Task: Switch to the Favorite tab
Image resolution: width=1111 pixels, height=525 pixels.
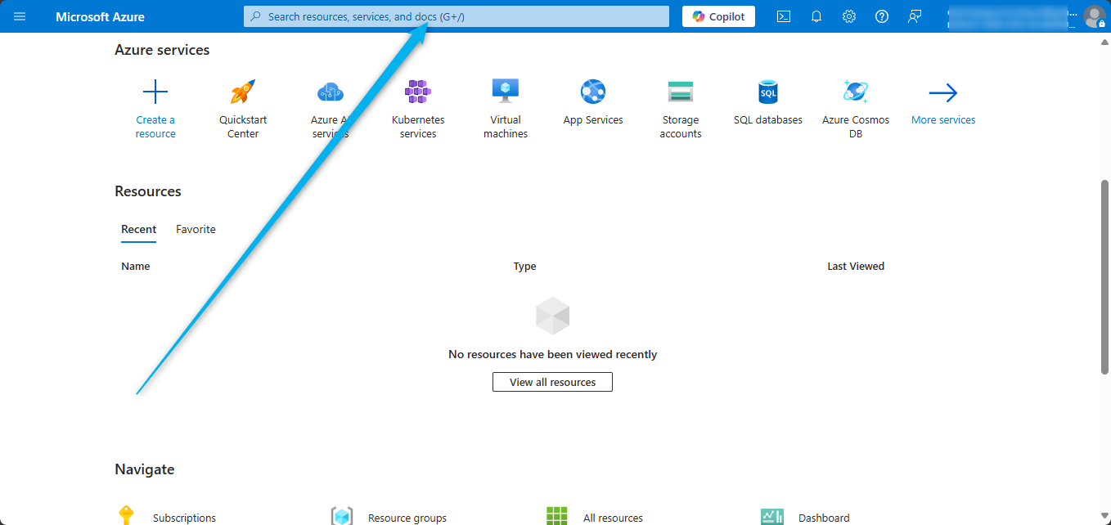Action: pyautogui.click(x=196, y=229)
